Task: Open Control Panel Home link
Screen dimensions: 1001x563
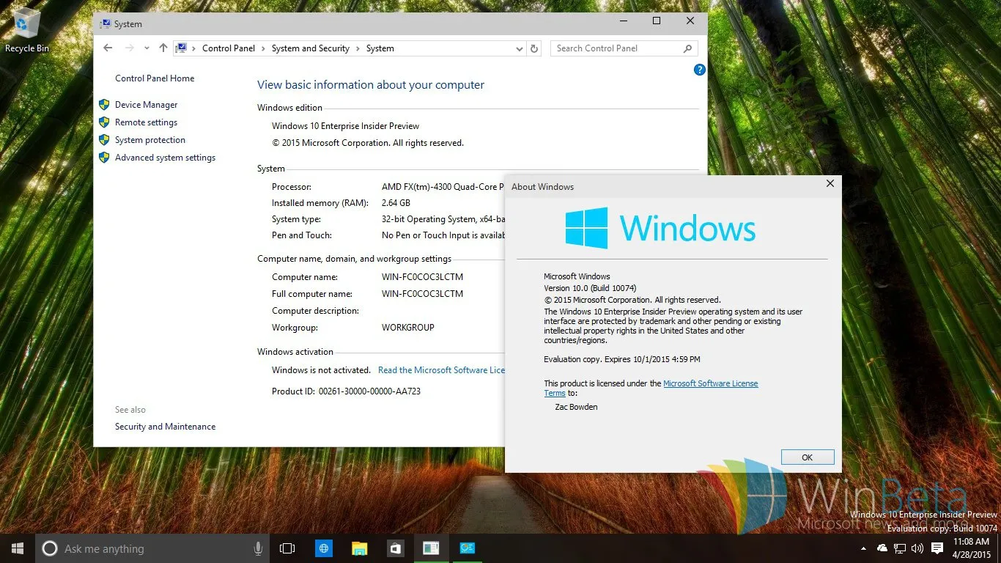Action: [155, 78]
